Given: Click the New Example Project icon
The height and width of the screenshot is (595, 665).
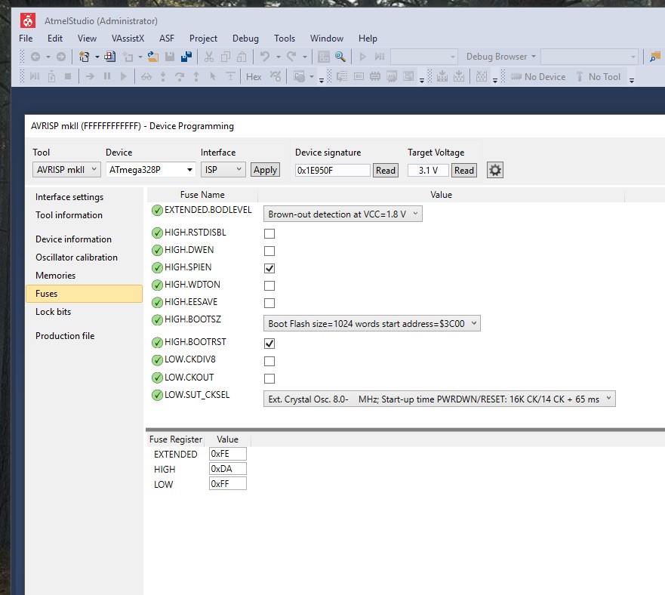Looking at the screenshot, I should [110, 57].
